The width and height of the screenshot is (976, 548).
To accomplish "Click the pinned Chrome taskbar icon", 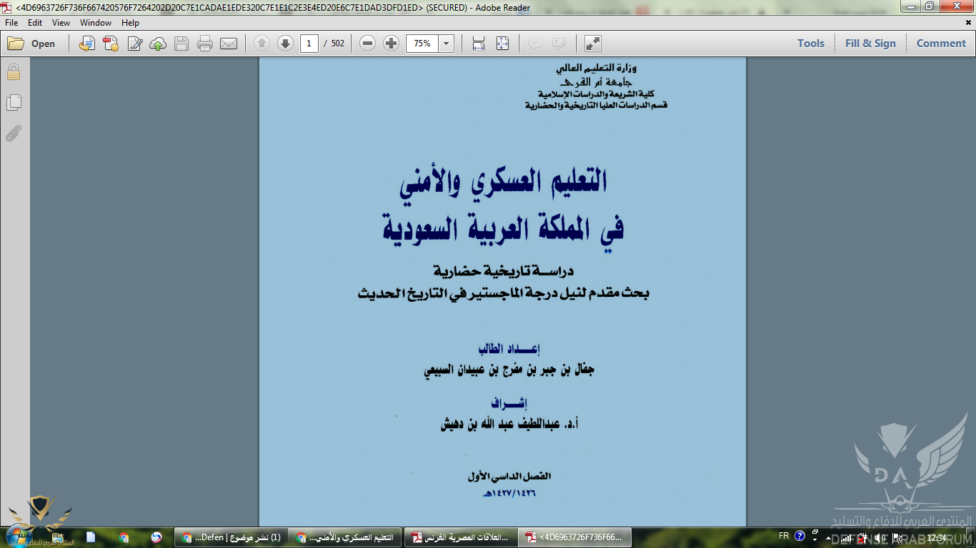I will tap(124, 537).
